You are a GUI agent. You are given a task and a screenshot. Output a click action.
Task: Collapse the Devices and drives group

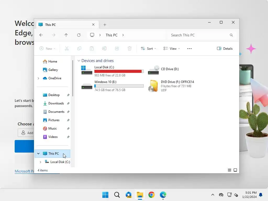[79, 61]
